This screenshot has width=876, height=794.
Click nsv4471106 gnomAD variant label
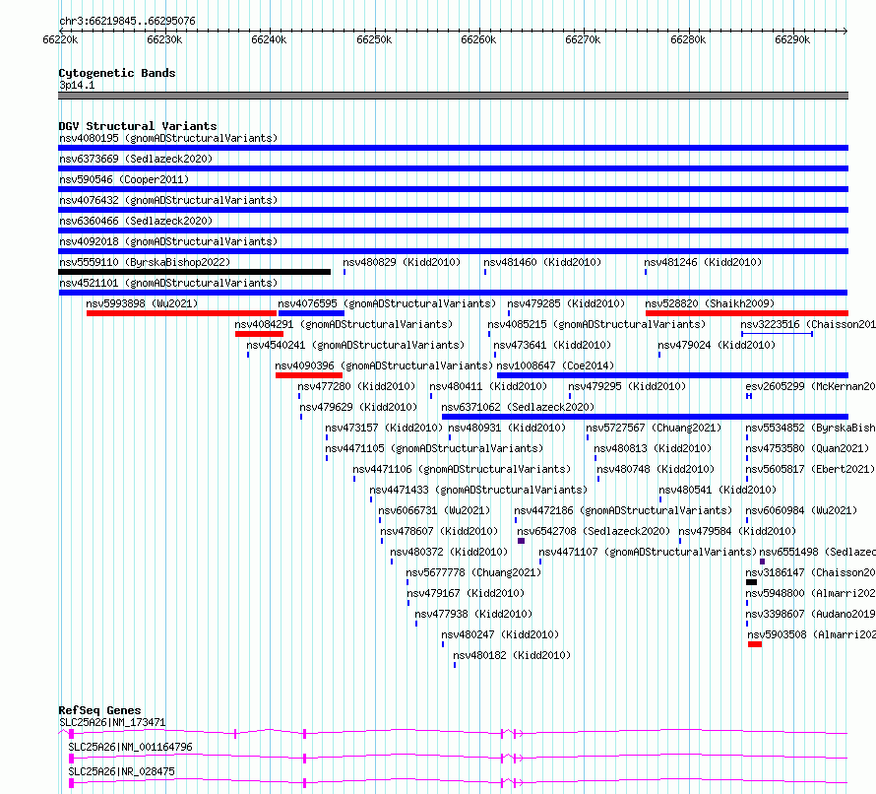coord(463,469)
